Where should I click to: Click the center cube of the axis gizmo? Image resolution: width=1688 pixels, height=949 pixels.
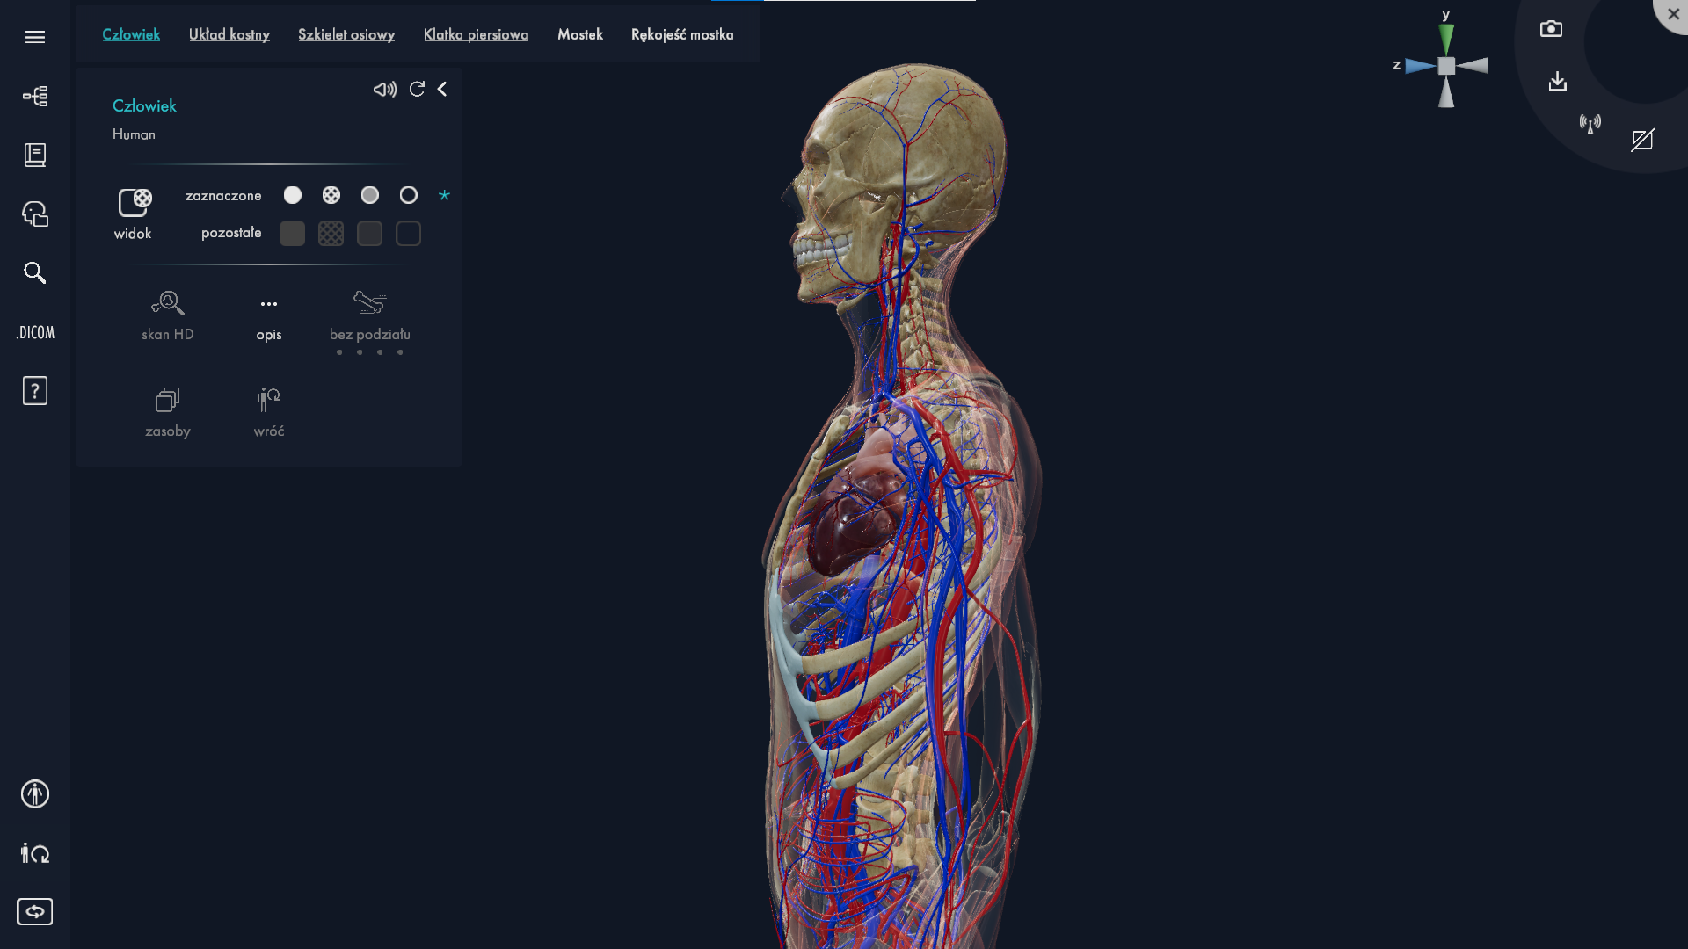[1446, 66]
